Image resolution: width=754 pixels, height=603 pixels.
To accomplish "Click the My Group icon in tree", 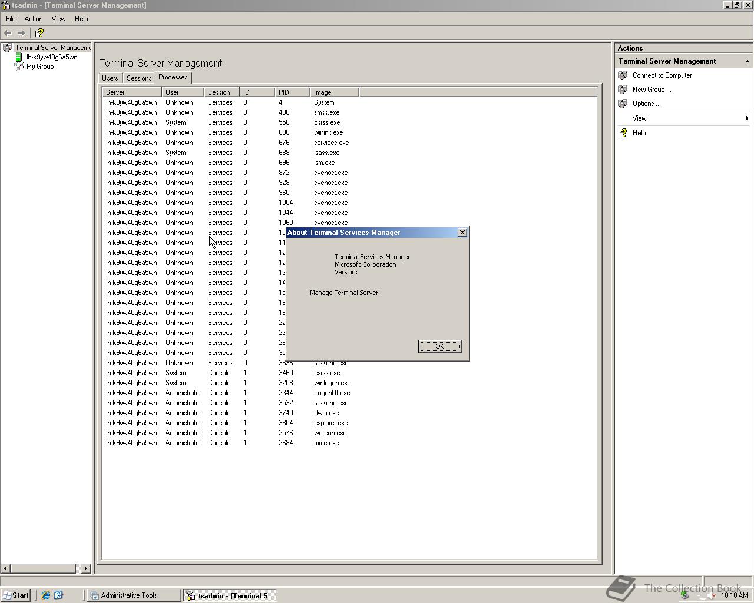I will click(19, 67).
